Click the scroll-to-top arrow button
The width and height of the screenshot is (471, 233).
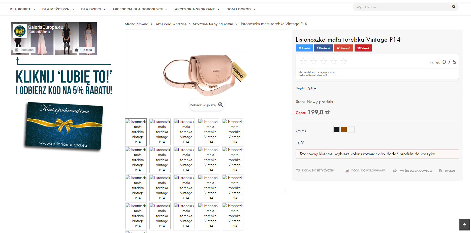tap(464, 225)
